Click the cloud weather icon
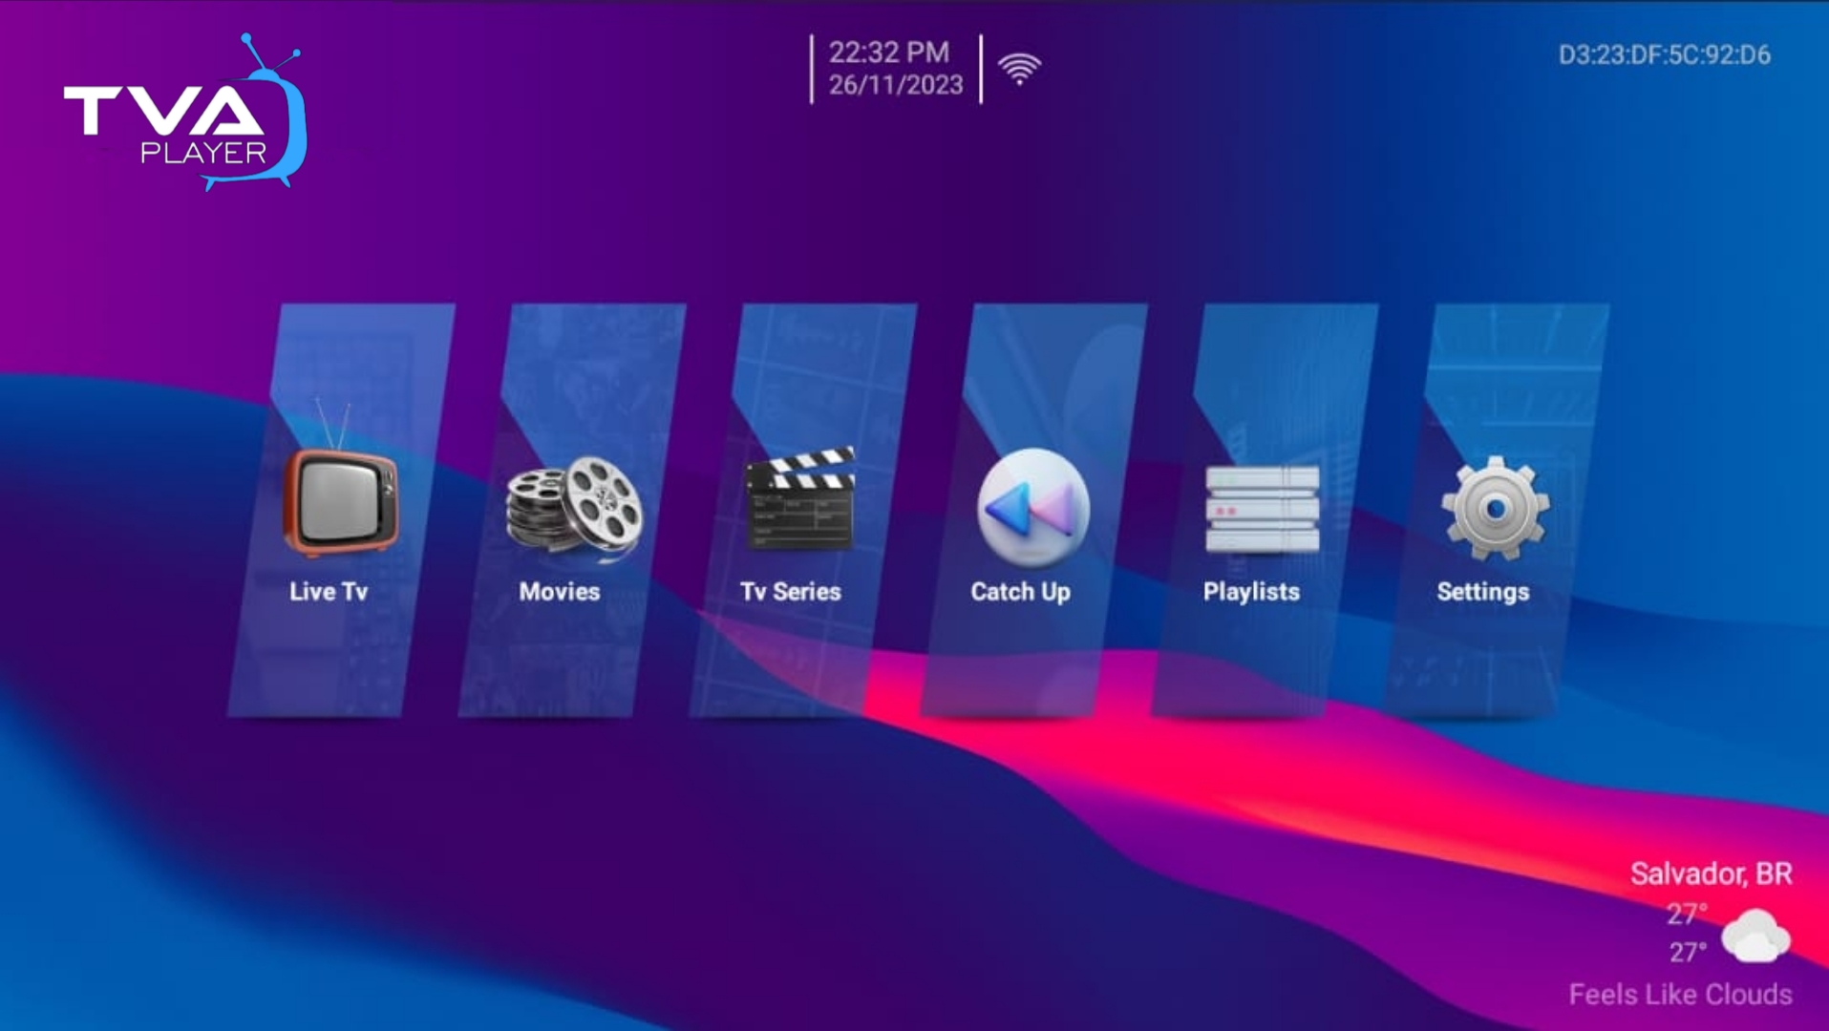Screen dimensions: 1829x1031 pyautogui.click(x=1755, y=935)
